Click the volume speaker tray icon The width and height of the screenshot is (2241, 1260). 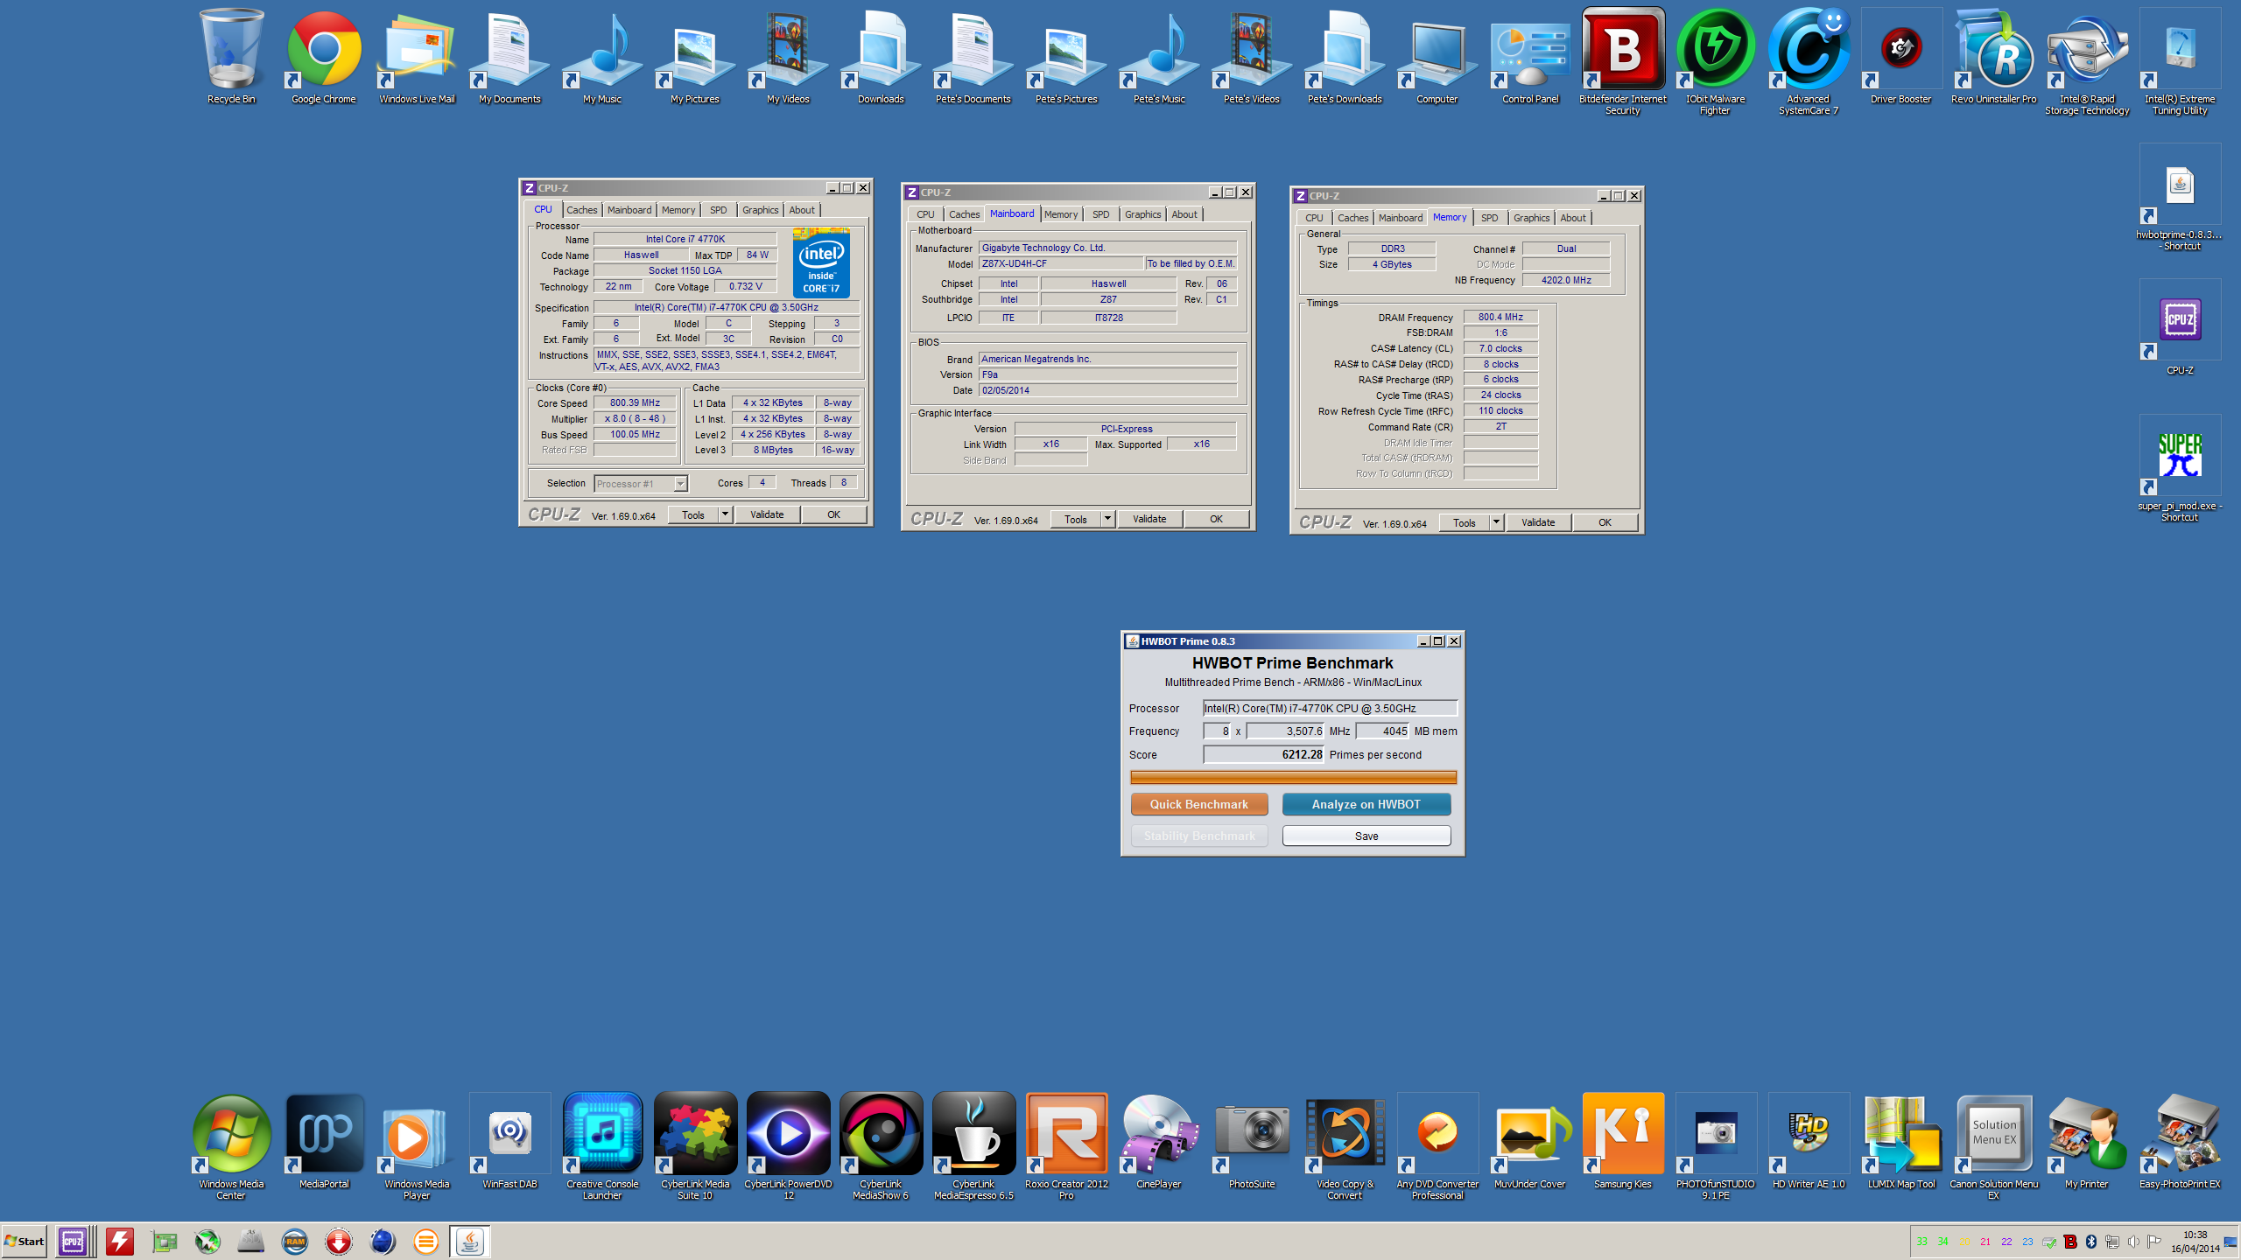[x=2133, y=1242]
